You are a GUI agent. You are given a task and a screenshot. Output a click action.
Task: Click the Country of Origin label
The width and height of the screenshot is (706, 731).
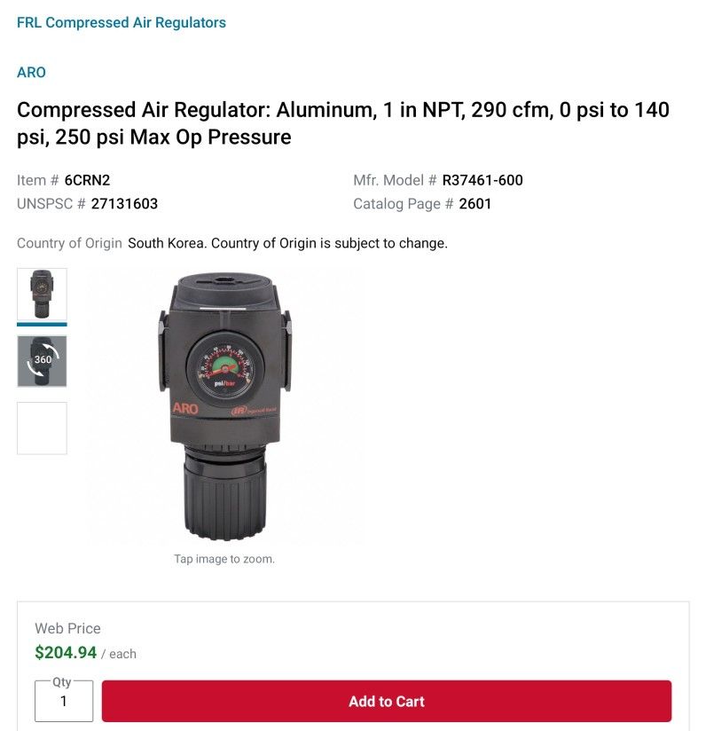(x=68, y=243)
